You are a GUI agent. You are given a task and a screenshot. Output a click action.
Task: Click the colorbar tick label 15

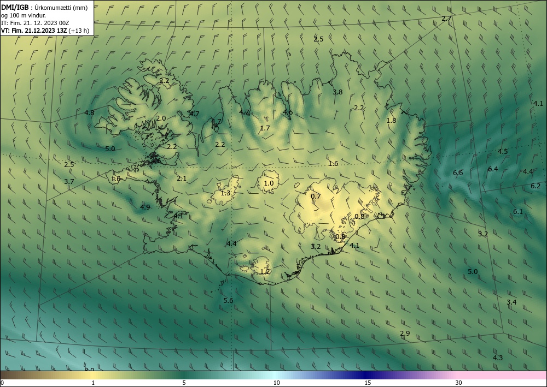tap(368, 383)
